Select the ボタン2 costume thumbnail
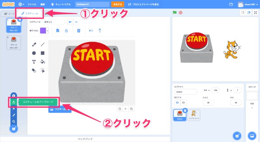Screen dimensions: 260x142 13,43
